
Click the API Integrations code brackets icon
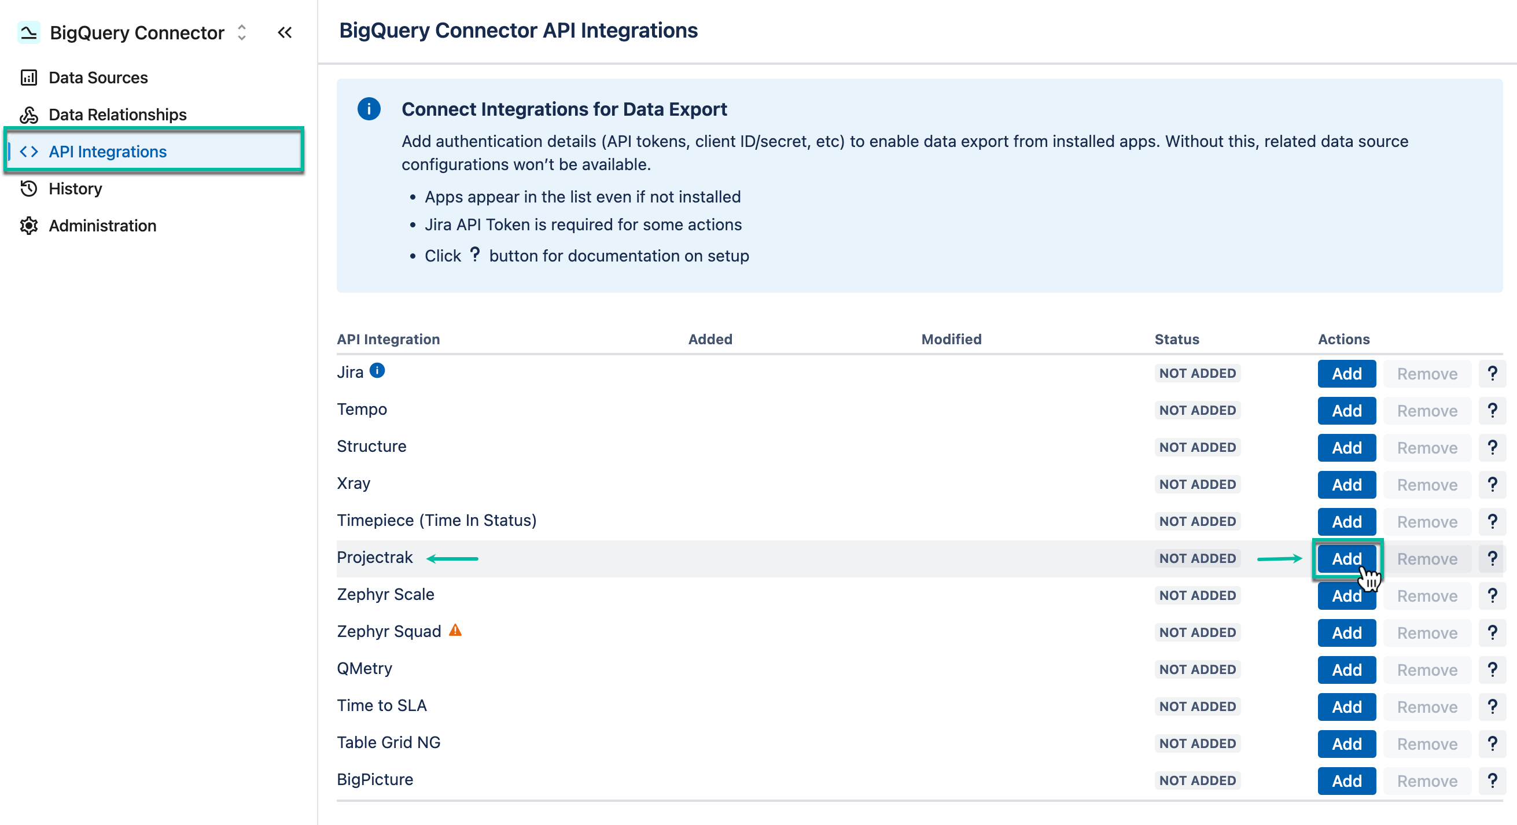28,152
